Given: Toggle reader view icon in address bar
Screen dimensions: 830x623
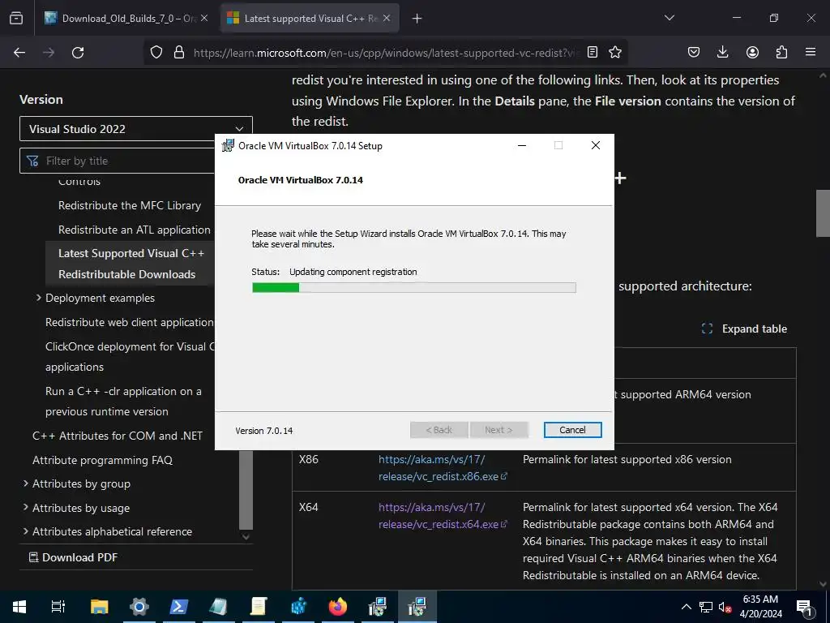Looking at the screenshot, I should (593, 52).
